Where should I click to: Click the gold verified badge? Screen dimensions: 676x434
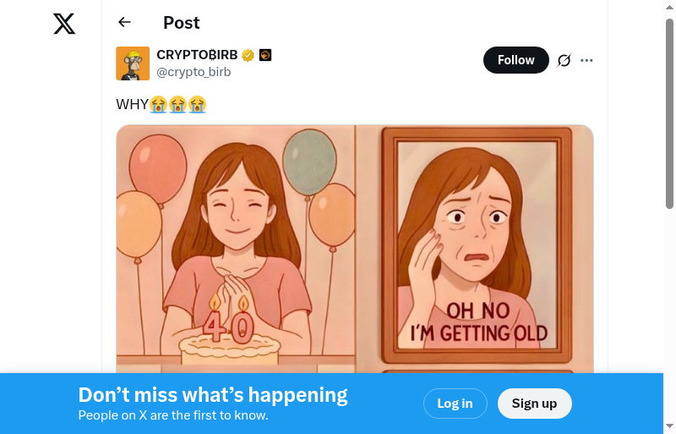[x=248, y=56]
